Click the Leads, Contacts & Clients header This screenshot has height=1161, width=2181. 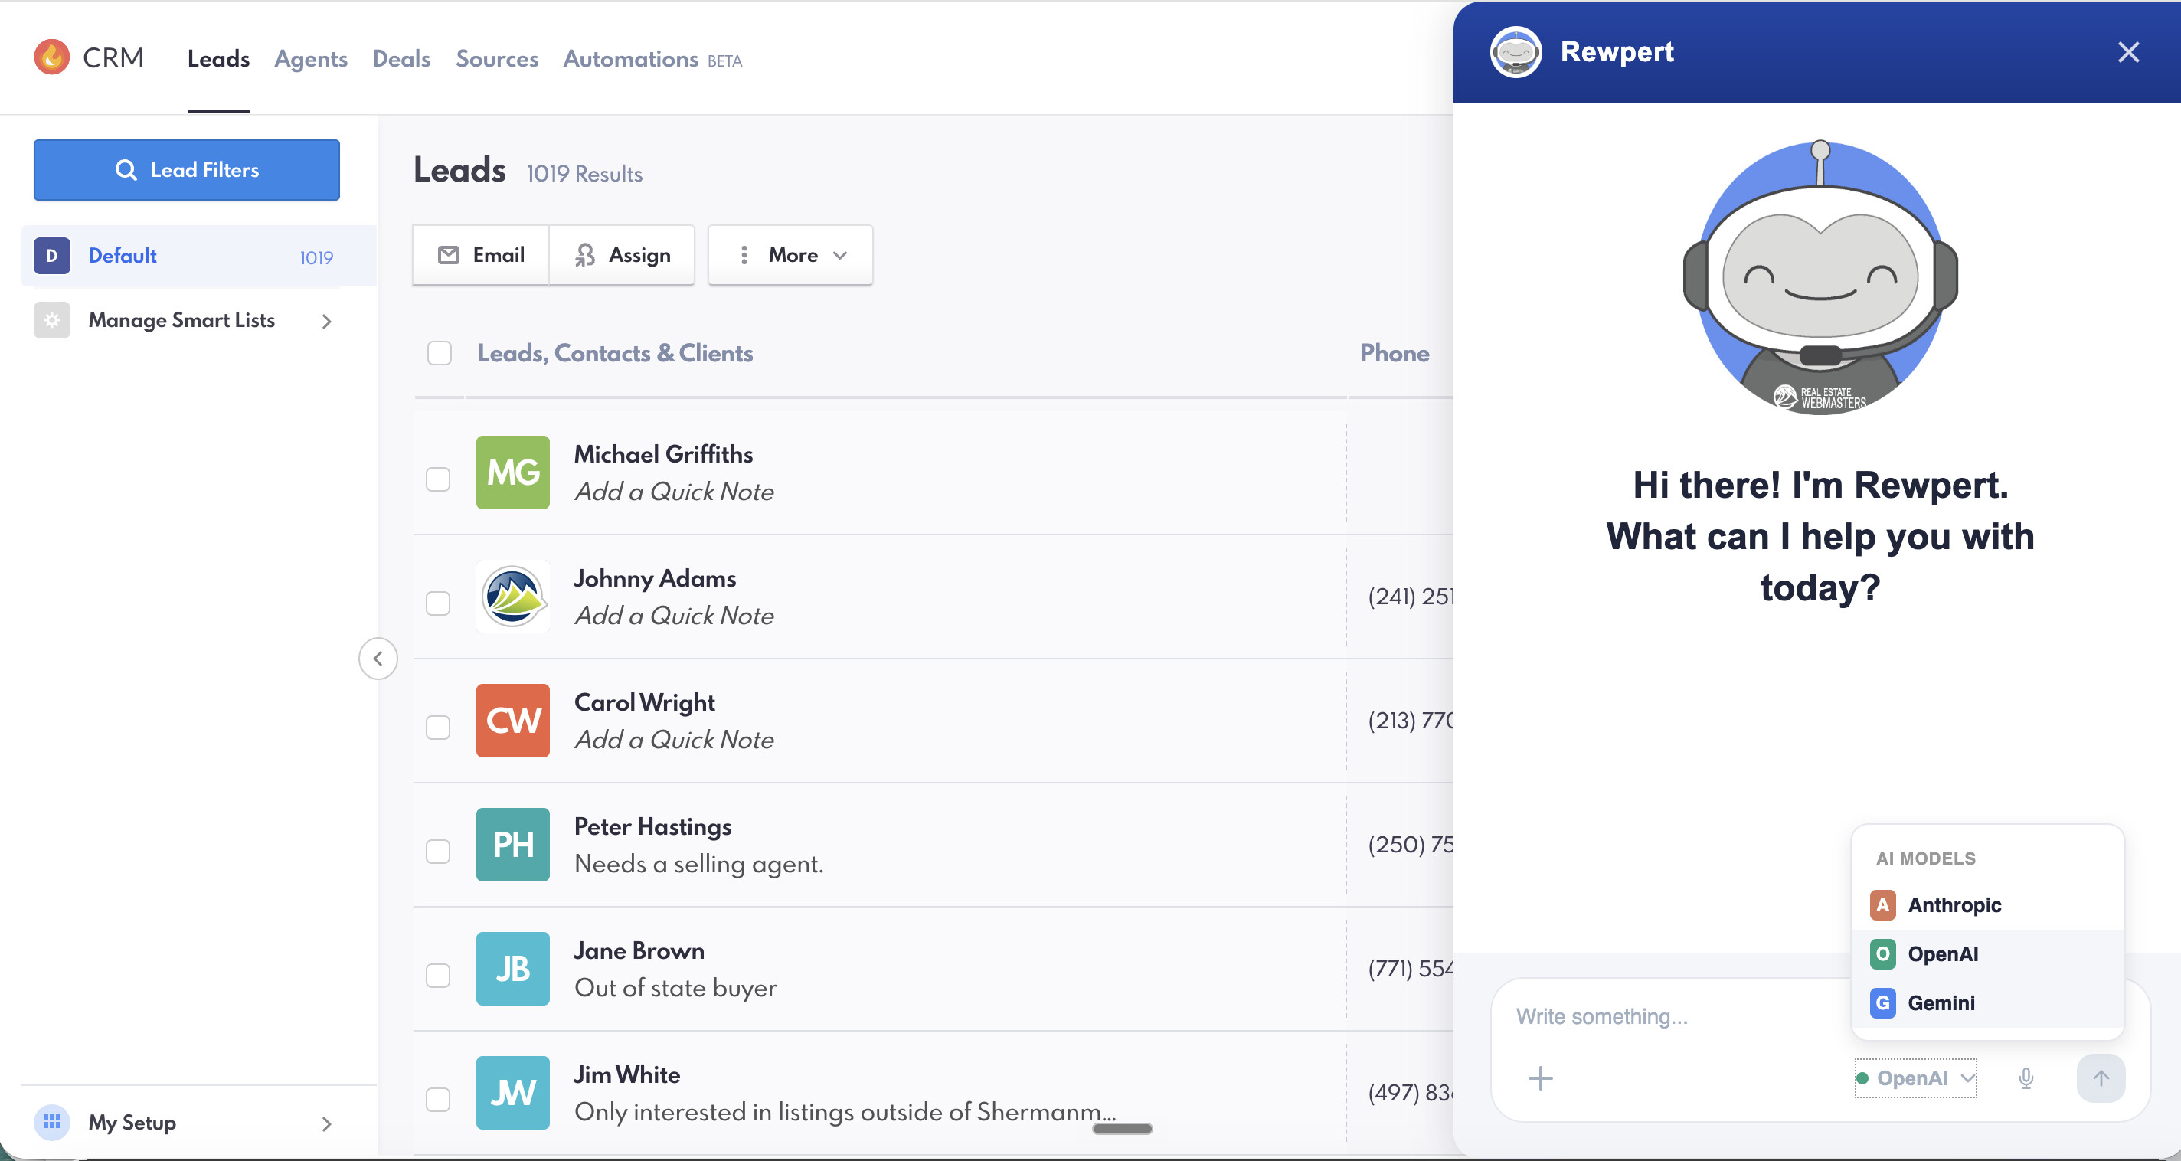616,353
